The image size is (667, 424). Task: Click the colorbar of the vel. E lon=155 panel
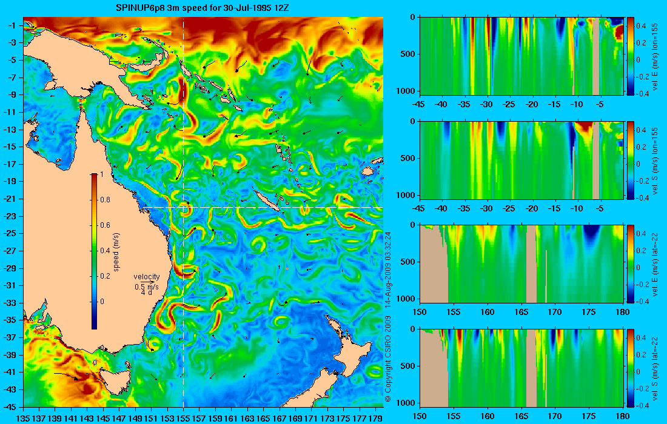tap(631, 56)
